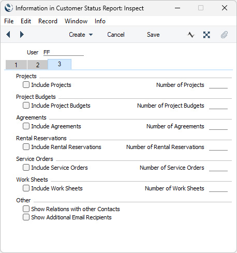Toggle Show Relations with other Contacts
This screenshot has height=253, width=237.
tap(26, 209)
